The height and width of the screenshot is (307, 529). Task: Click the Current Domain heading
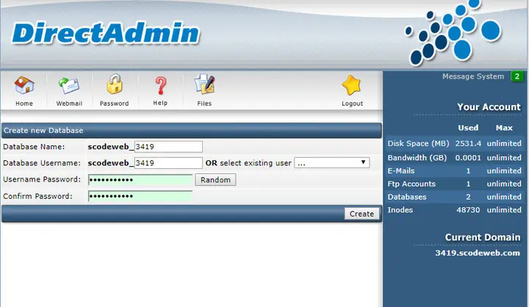(x=483, y=237)
